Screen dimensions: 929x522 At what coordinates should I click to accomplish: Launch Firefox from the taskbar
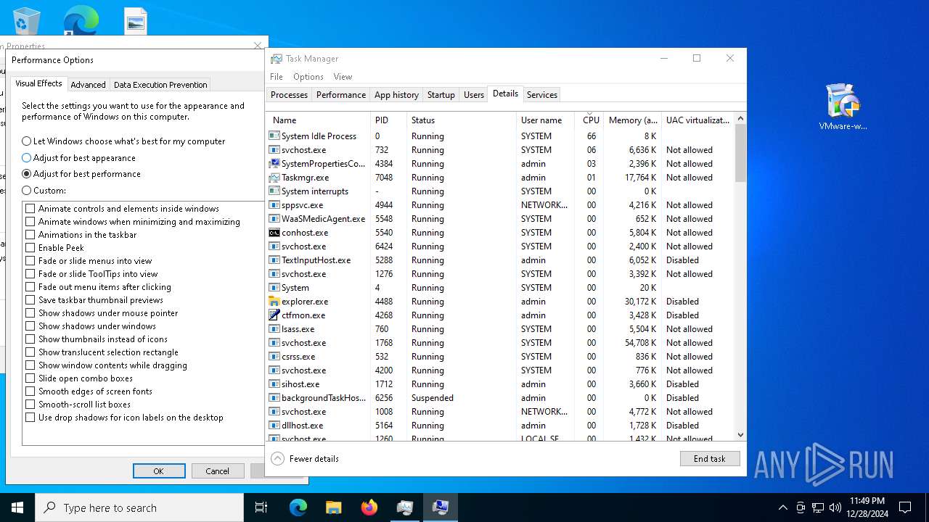(x=369, y=507)
